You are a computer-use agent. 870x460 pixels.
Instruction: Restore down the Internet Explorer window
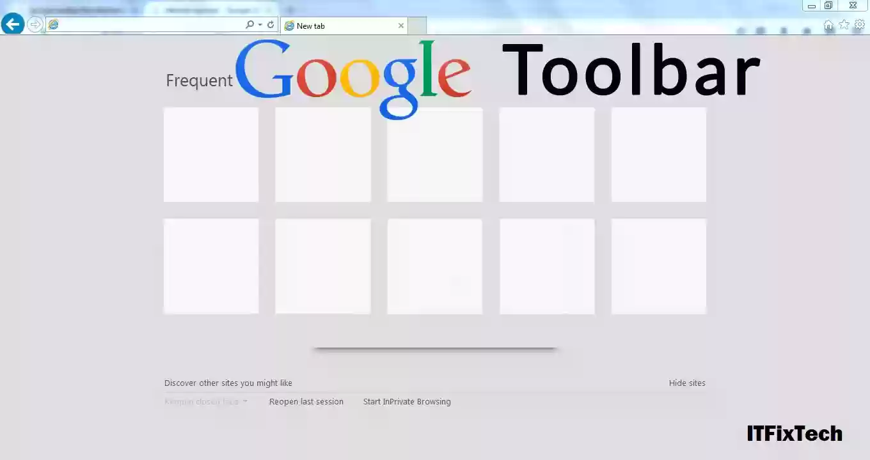pos(828,6)
